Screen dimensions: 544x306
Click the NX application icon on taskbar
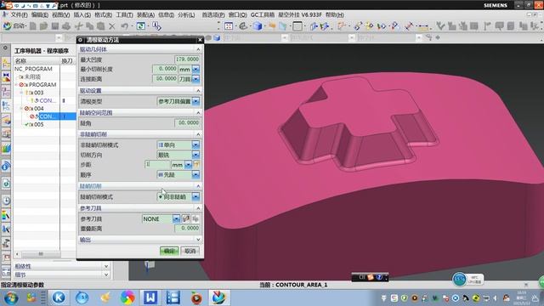pos(219,297)
